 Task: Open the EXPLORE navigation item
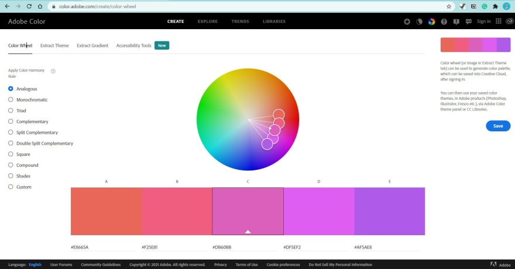coord(208,21)
